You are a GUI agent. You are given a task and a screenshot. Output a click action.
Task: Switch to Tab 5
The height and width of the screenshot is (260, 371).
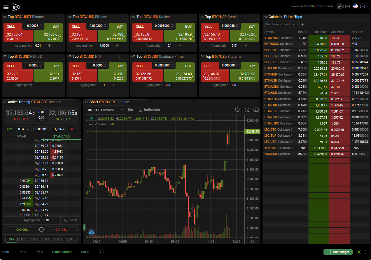pyautogui.click(x=85, y=252)
